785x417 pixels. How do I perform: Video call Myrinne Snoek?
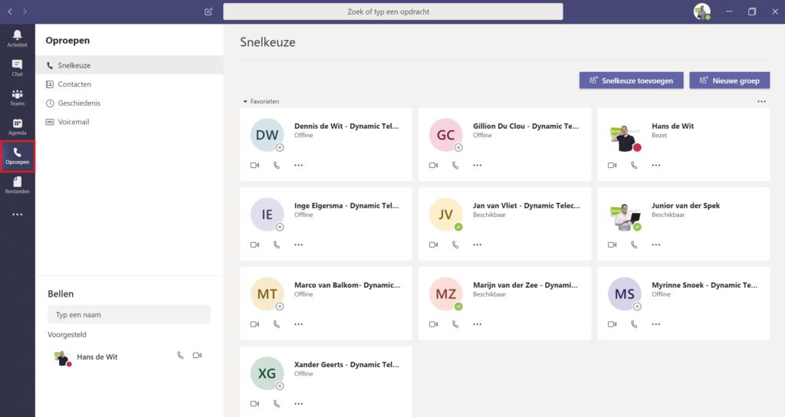[613, 324]
